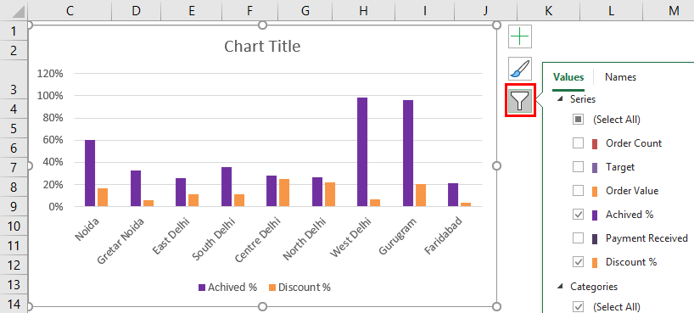Select the Chart Title text
694x313 pixels.
click(262, 46)
